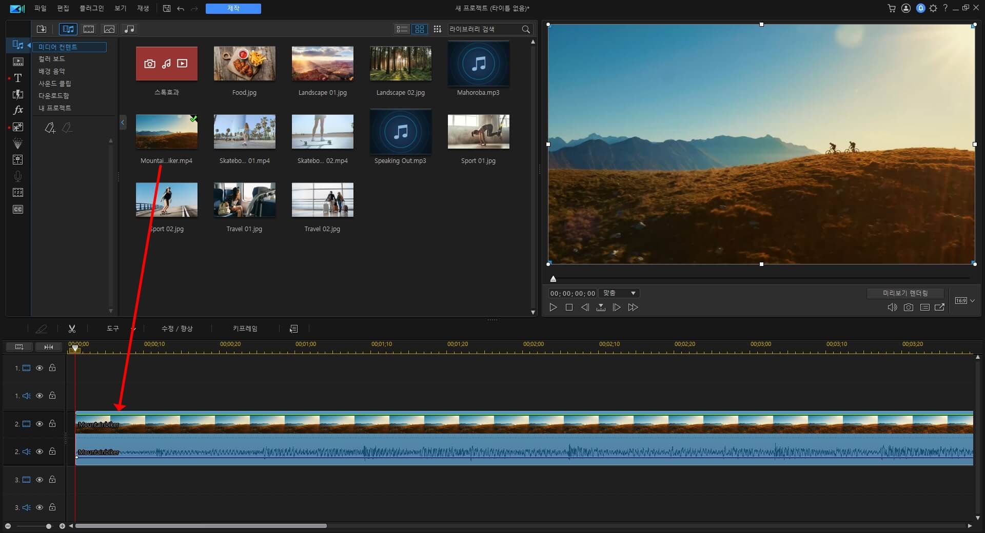Open the Title Room T icon
The height and width of the screenshot is (533, 985).
18,78
